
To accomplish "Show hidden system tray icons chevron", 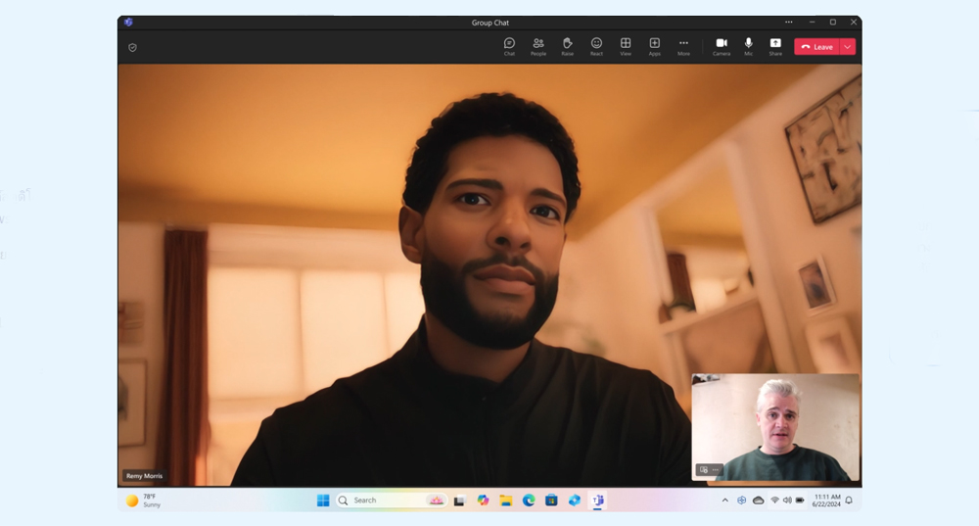I will (x=724, y=501).
